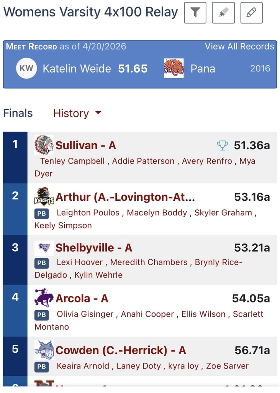Viewport: 280px width, 393px height.
Task: Open the Shelbyville - A team link
Action: coord(94,248)
